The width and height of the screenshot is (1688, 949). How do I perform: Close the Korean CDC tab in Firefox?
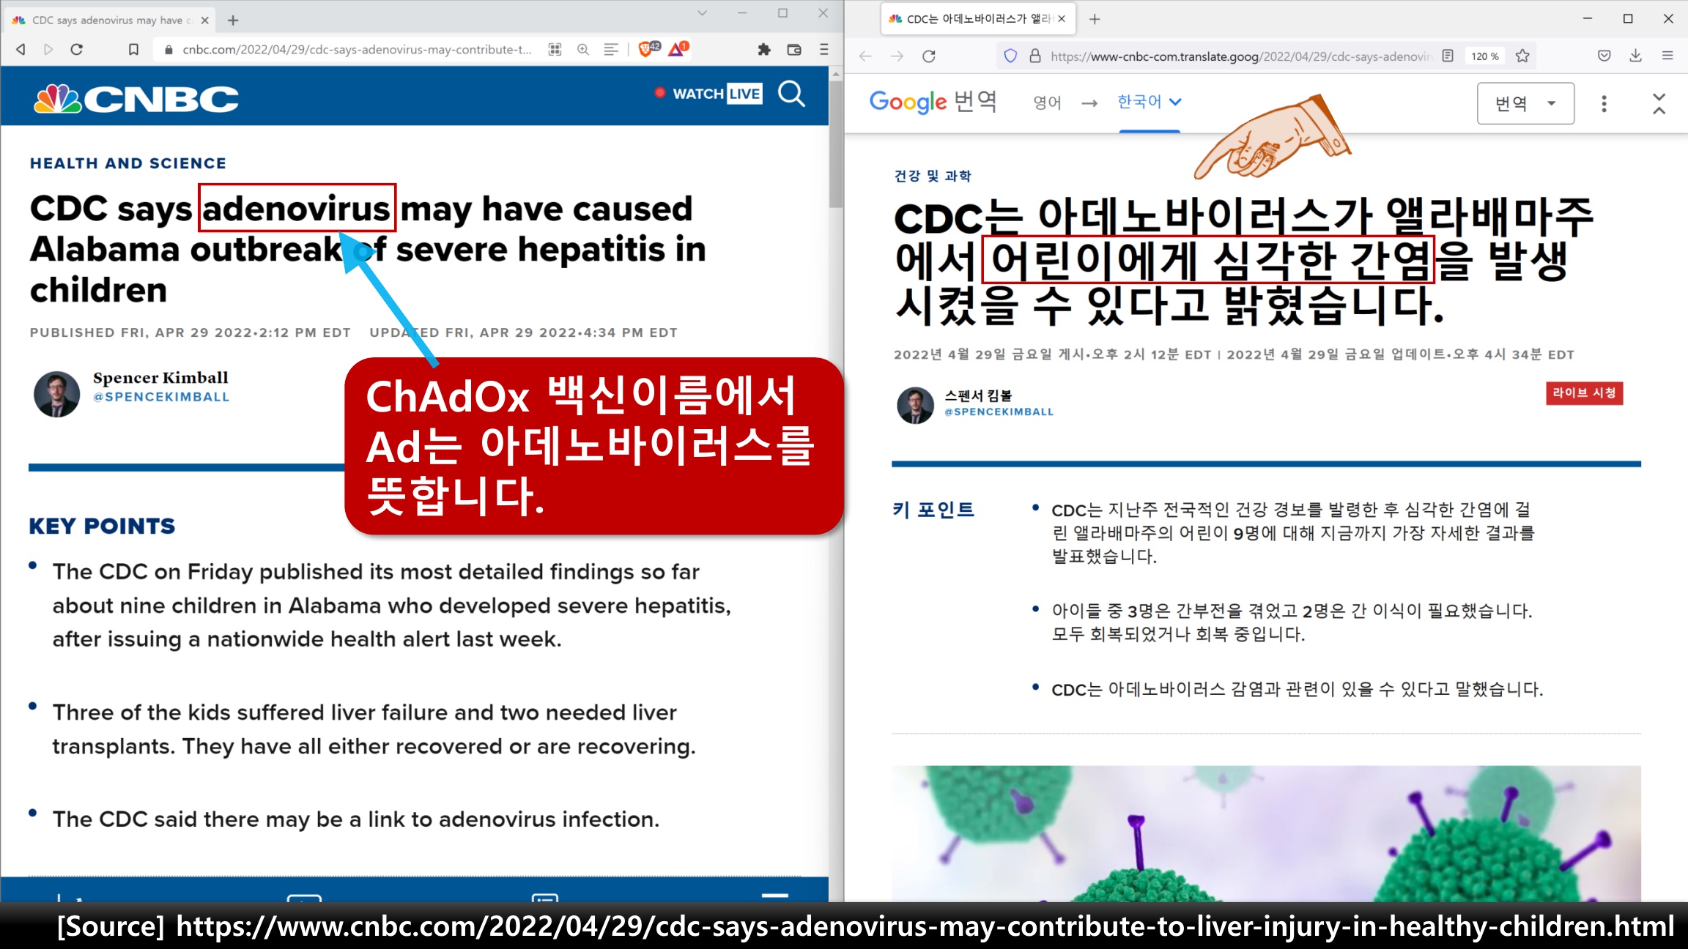(1062, 19)
